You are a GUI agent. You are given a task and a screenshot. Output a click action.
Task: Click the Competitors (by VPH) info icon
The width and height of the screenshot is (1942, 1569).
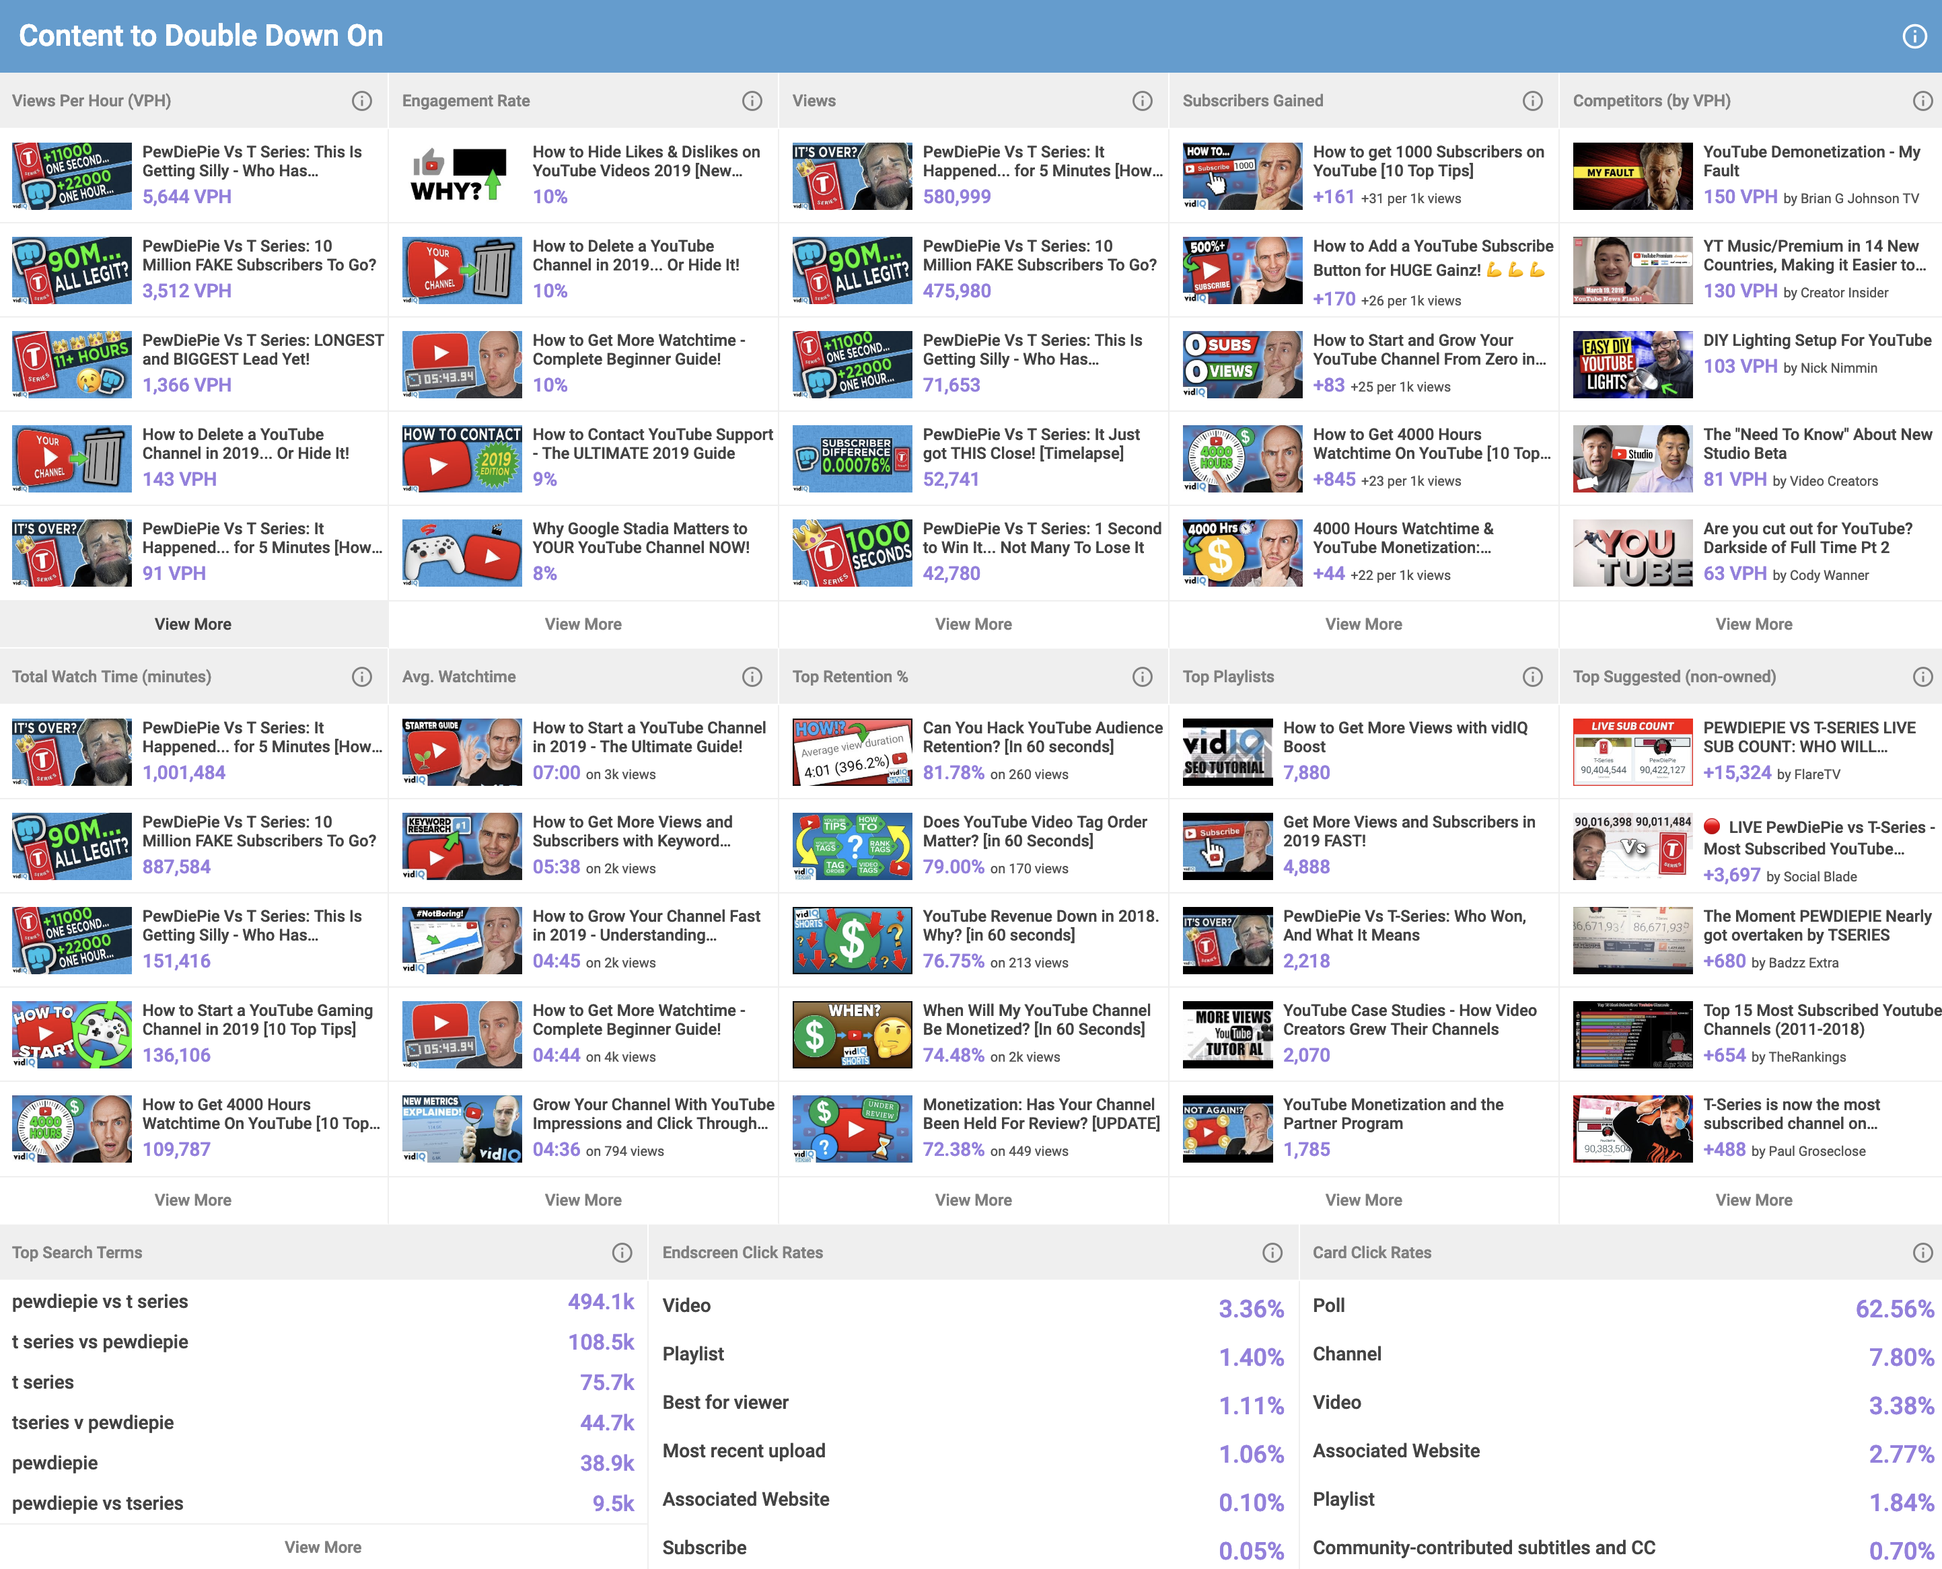click(x=1923, y=100)
